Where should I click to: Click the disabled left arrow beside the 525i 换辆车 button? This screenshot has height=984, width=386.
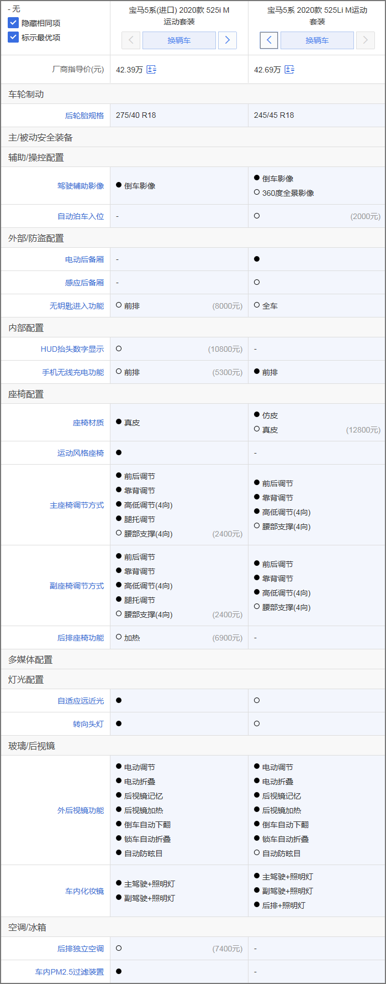tap(131, 40)
